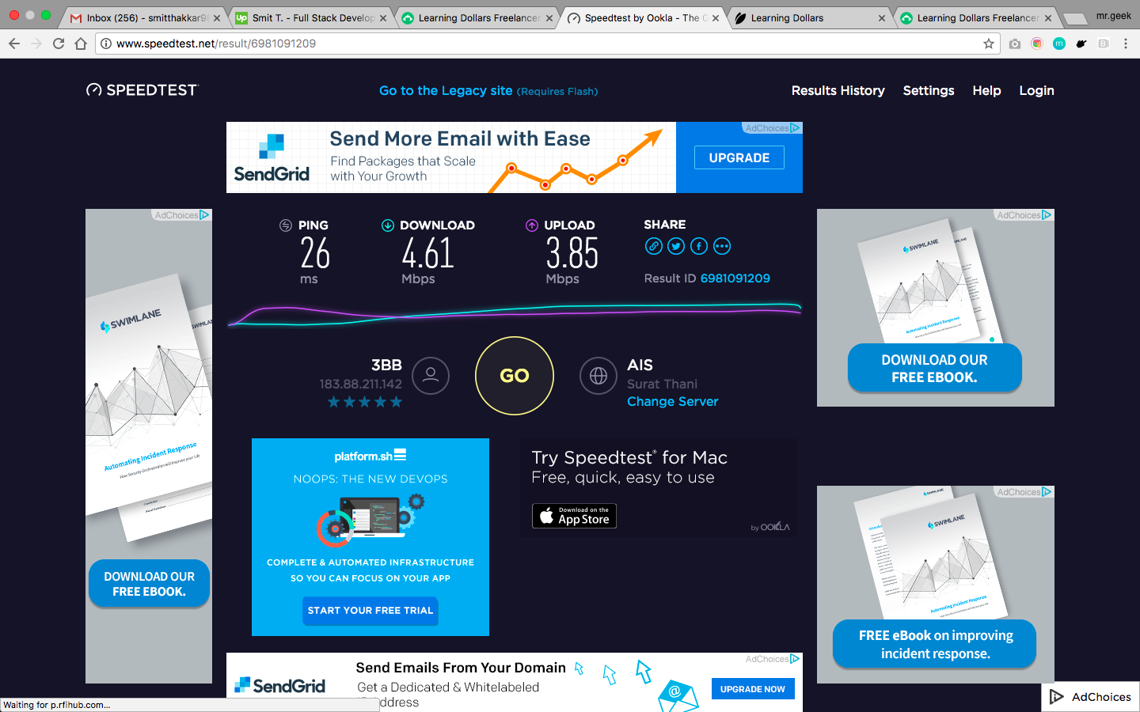Click the address bar URL field
Screen dimensions: 1140x712
coord(546,44)
